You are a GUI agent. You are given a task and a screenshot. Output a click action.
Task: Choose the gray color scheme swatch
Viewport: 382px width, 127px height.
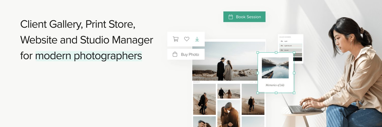tap(298, 55)
